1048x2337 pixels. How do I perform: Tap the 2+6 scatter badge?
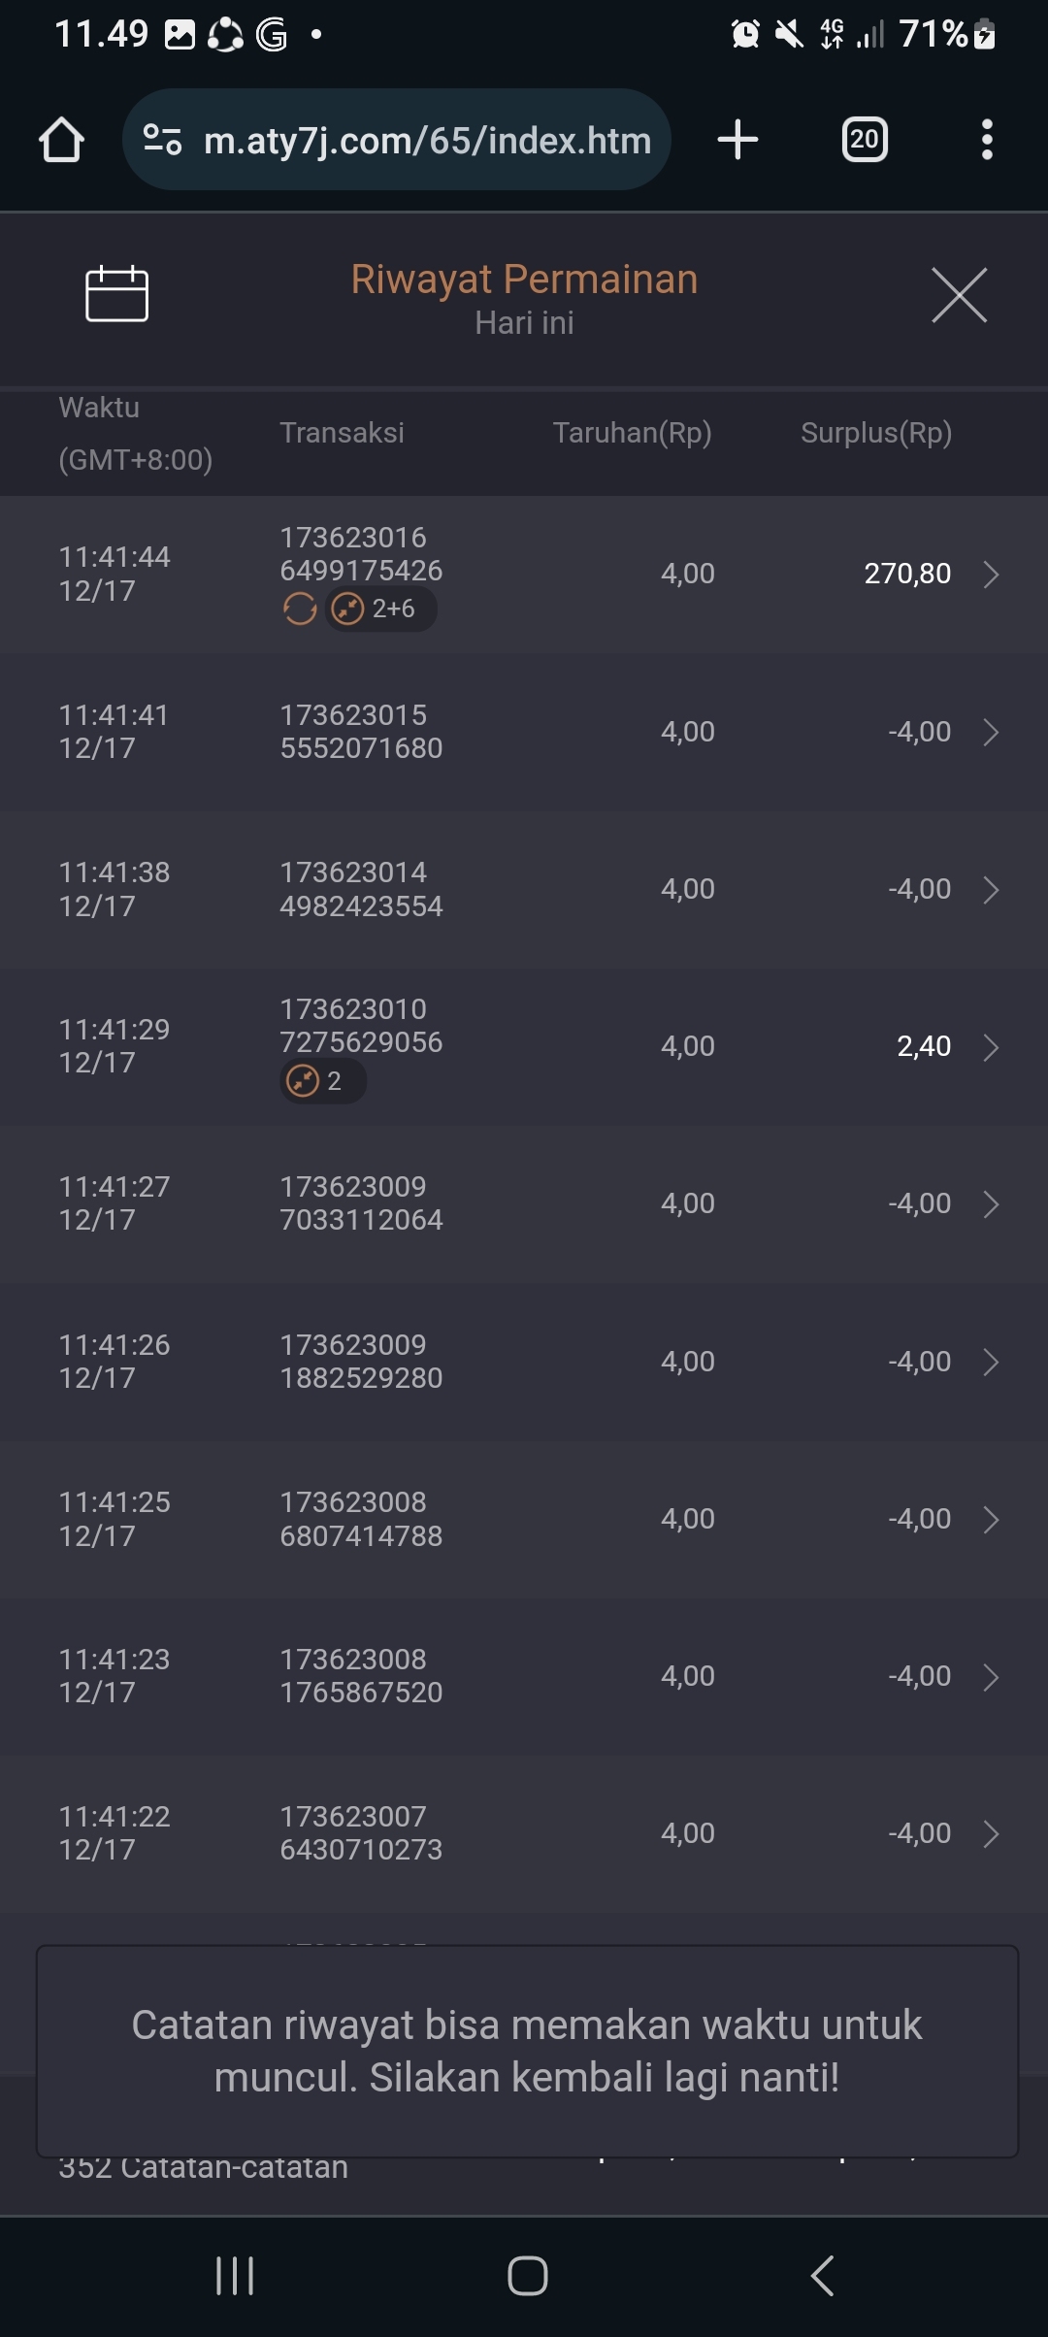point(380,609)
